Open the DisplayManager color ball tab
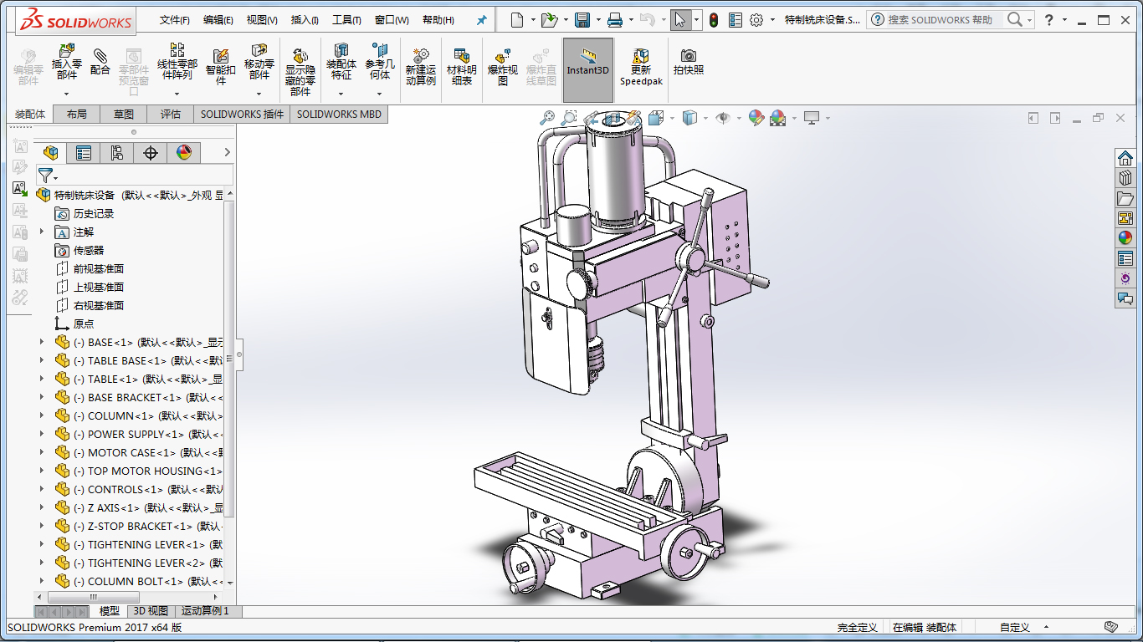Screen dimensions: 1143x642 coord(184,152)
